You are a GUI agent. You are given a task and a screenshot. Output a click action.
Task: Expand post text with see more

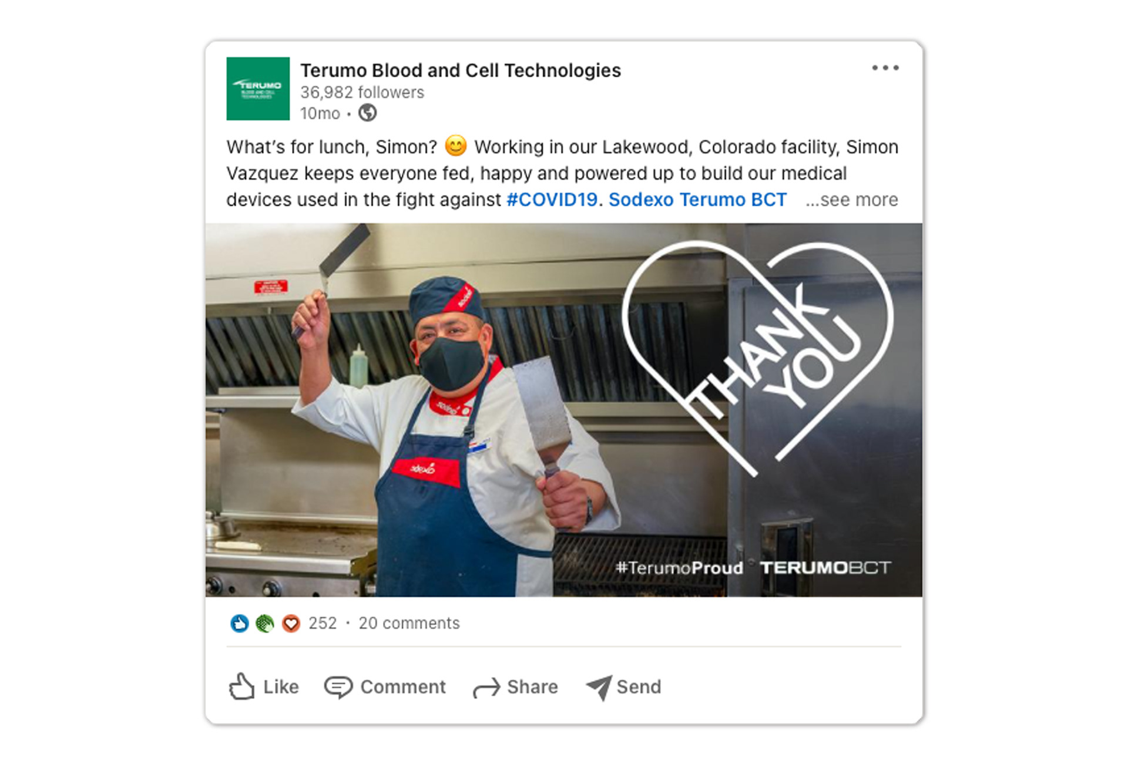click(x=851, y=200)
